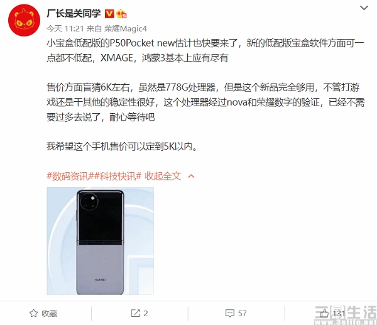Click the repost share icon
The height and width of the screenshot is (325, 377).
(x=135, y=313)
